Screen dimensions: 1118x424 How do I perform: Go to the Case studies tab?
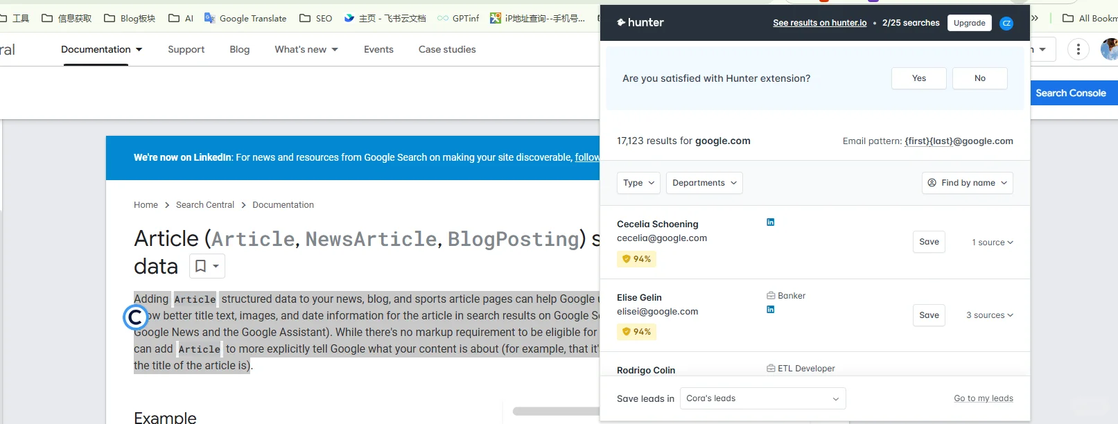[x=447, y=50]
